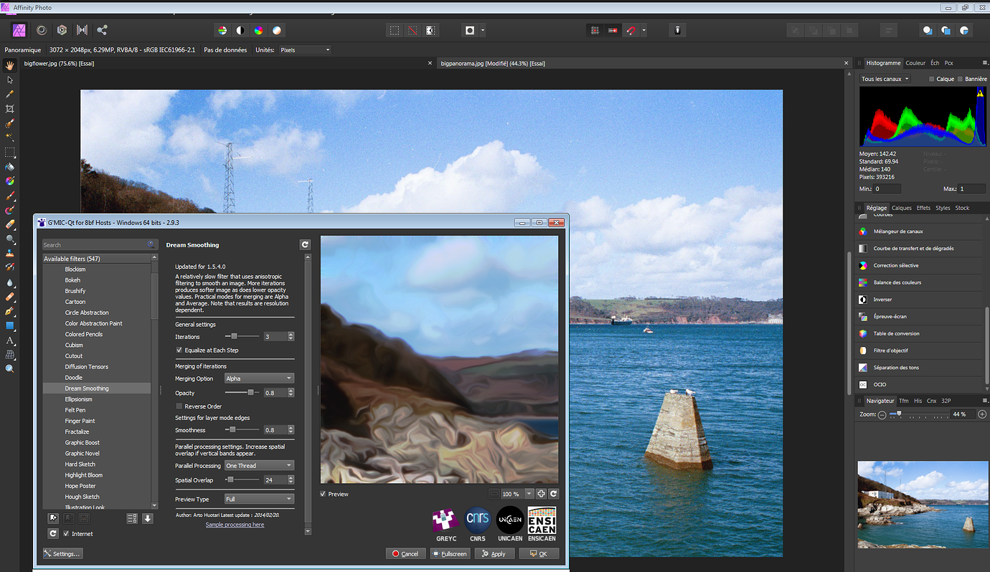Click the Auto White Balance toolbar icon
Viewport: 990px width, 572px height.
click(277, 30)
